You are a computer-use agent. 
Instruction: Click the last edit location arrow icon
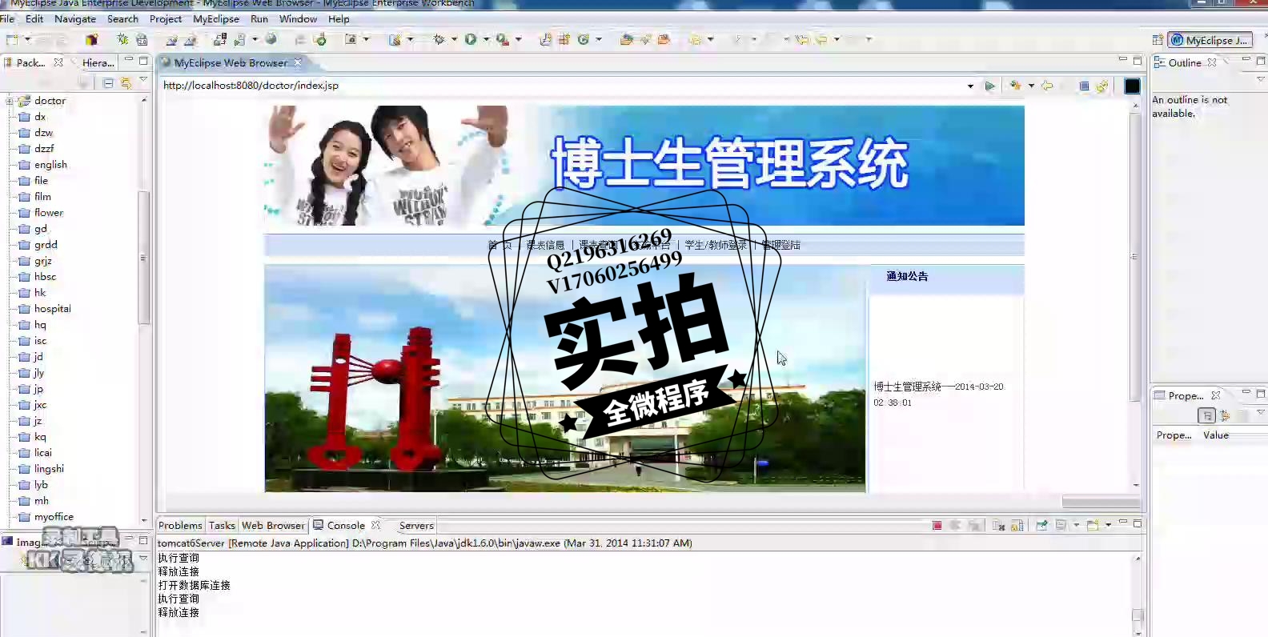pos(802,39)
